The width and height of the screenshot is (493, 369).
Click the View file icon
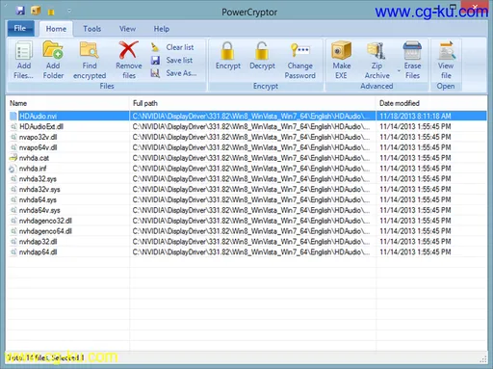tap(447, 50)
